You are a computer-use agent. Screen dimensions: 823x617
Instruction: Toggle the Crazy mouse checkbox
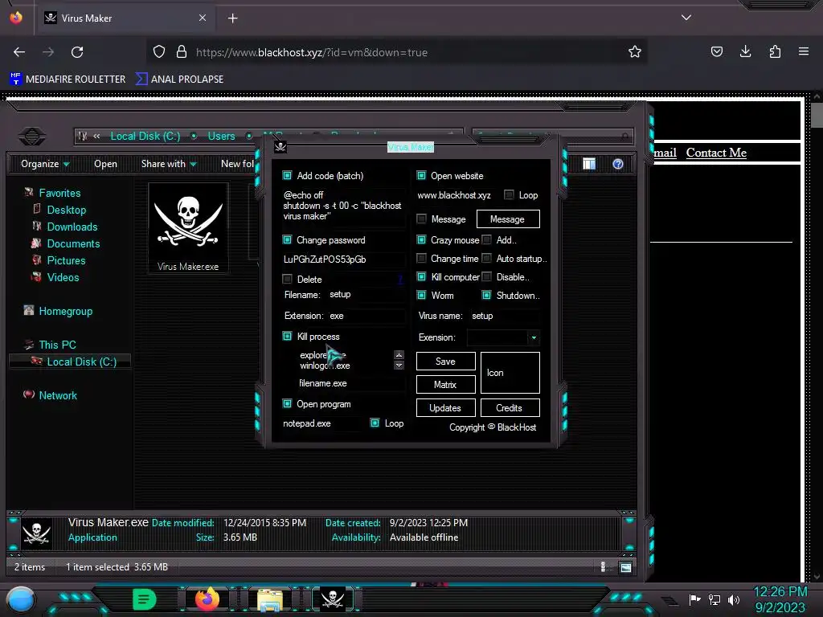click(421, 239)
